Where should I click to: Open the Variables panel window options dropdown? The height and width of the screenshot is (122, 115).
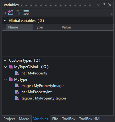pyautogui.click(x=98, y=5)
